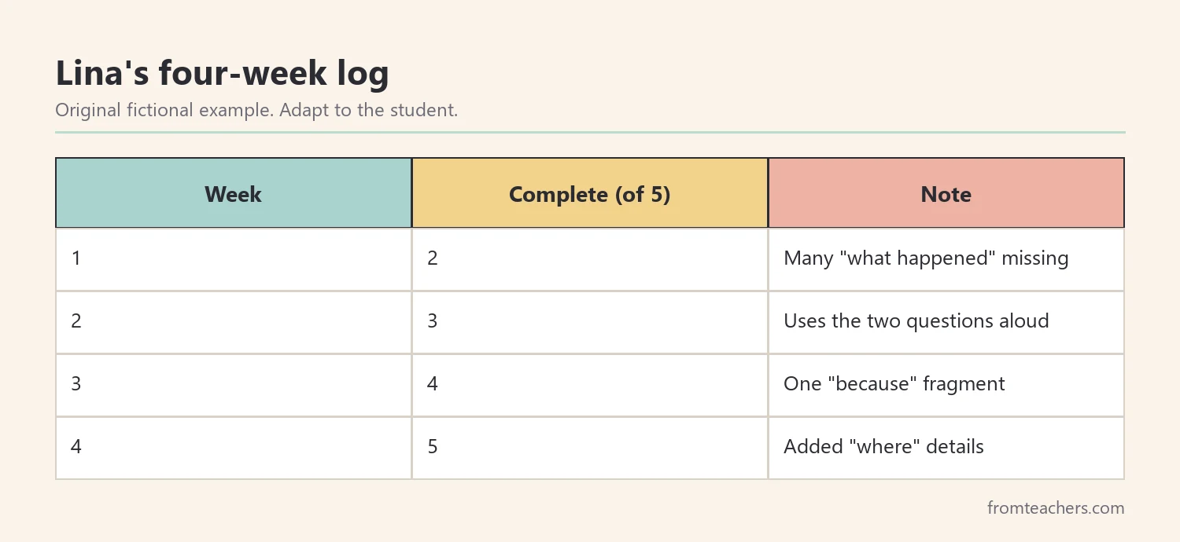Click the "Note" column header
The image size is (1180, 542).
946,194
